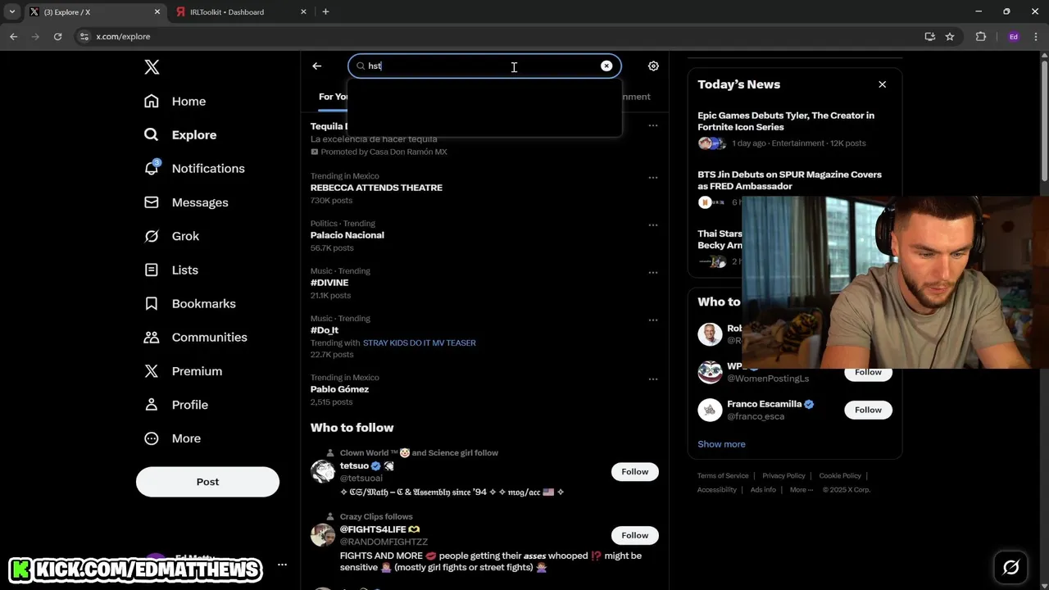Open a new browser tab
This screenshot has height=590, width=1049.
pos(325,12)
